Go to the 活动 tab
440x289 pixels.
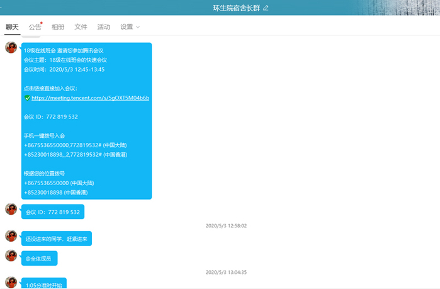104,27
